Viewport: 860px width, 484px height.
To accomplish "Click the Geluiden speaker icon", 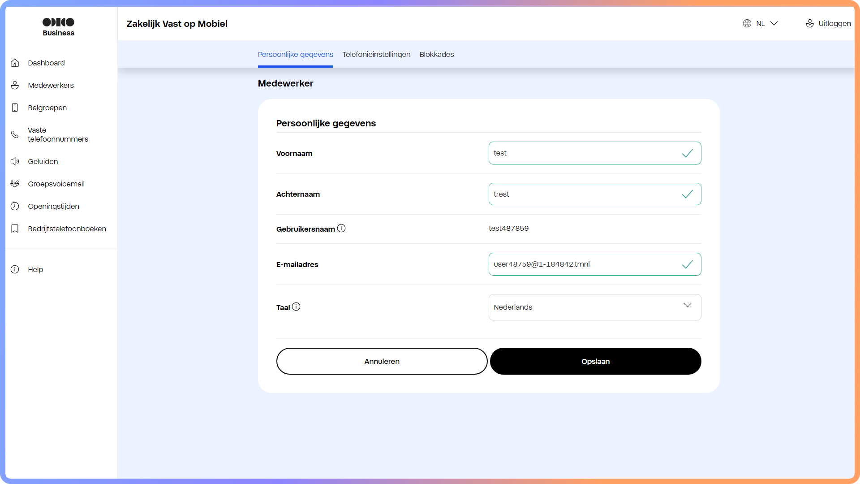I will (15, 161).
